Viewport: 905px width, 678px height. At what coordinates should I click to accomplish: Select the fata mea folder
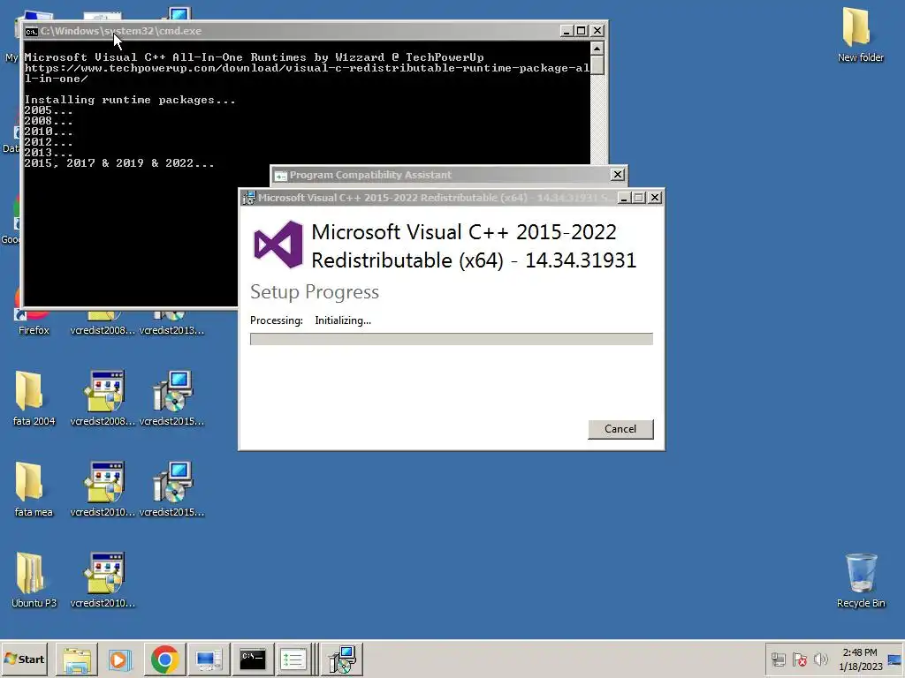click(34, 489)
